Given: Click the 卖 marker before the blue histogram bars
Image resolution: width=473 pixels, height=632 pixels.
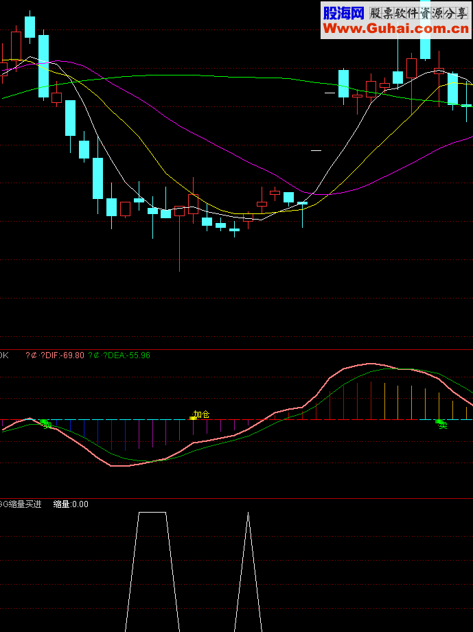Looking at the screenshot, I should (x=45, y=423).
